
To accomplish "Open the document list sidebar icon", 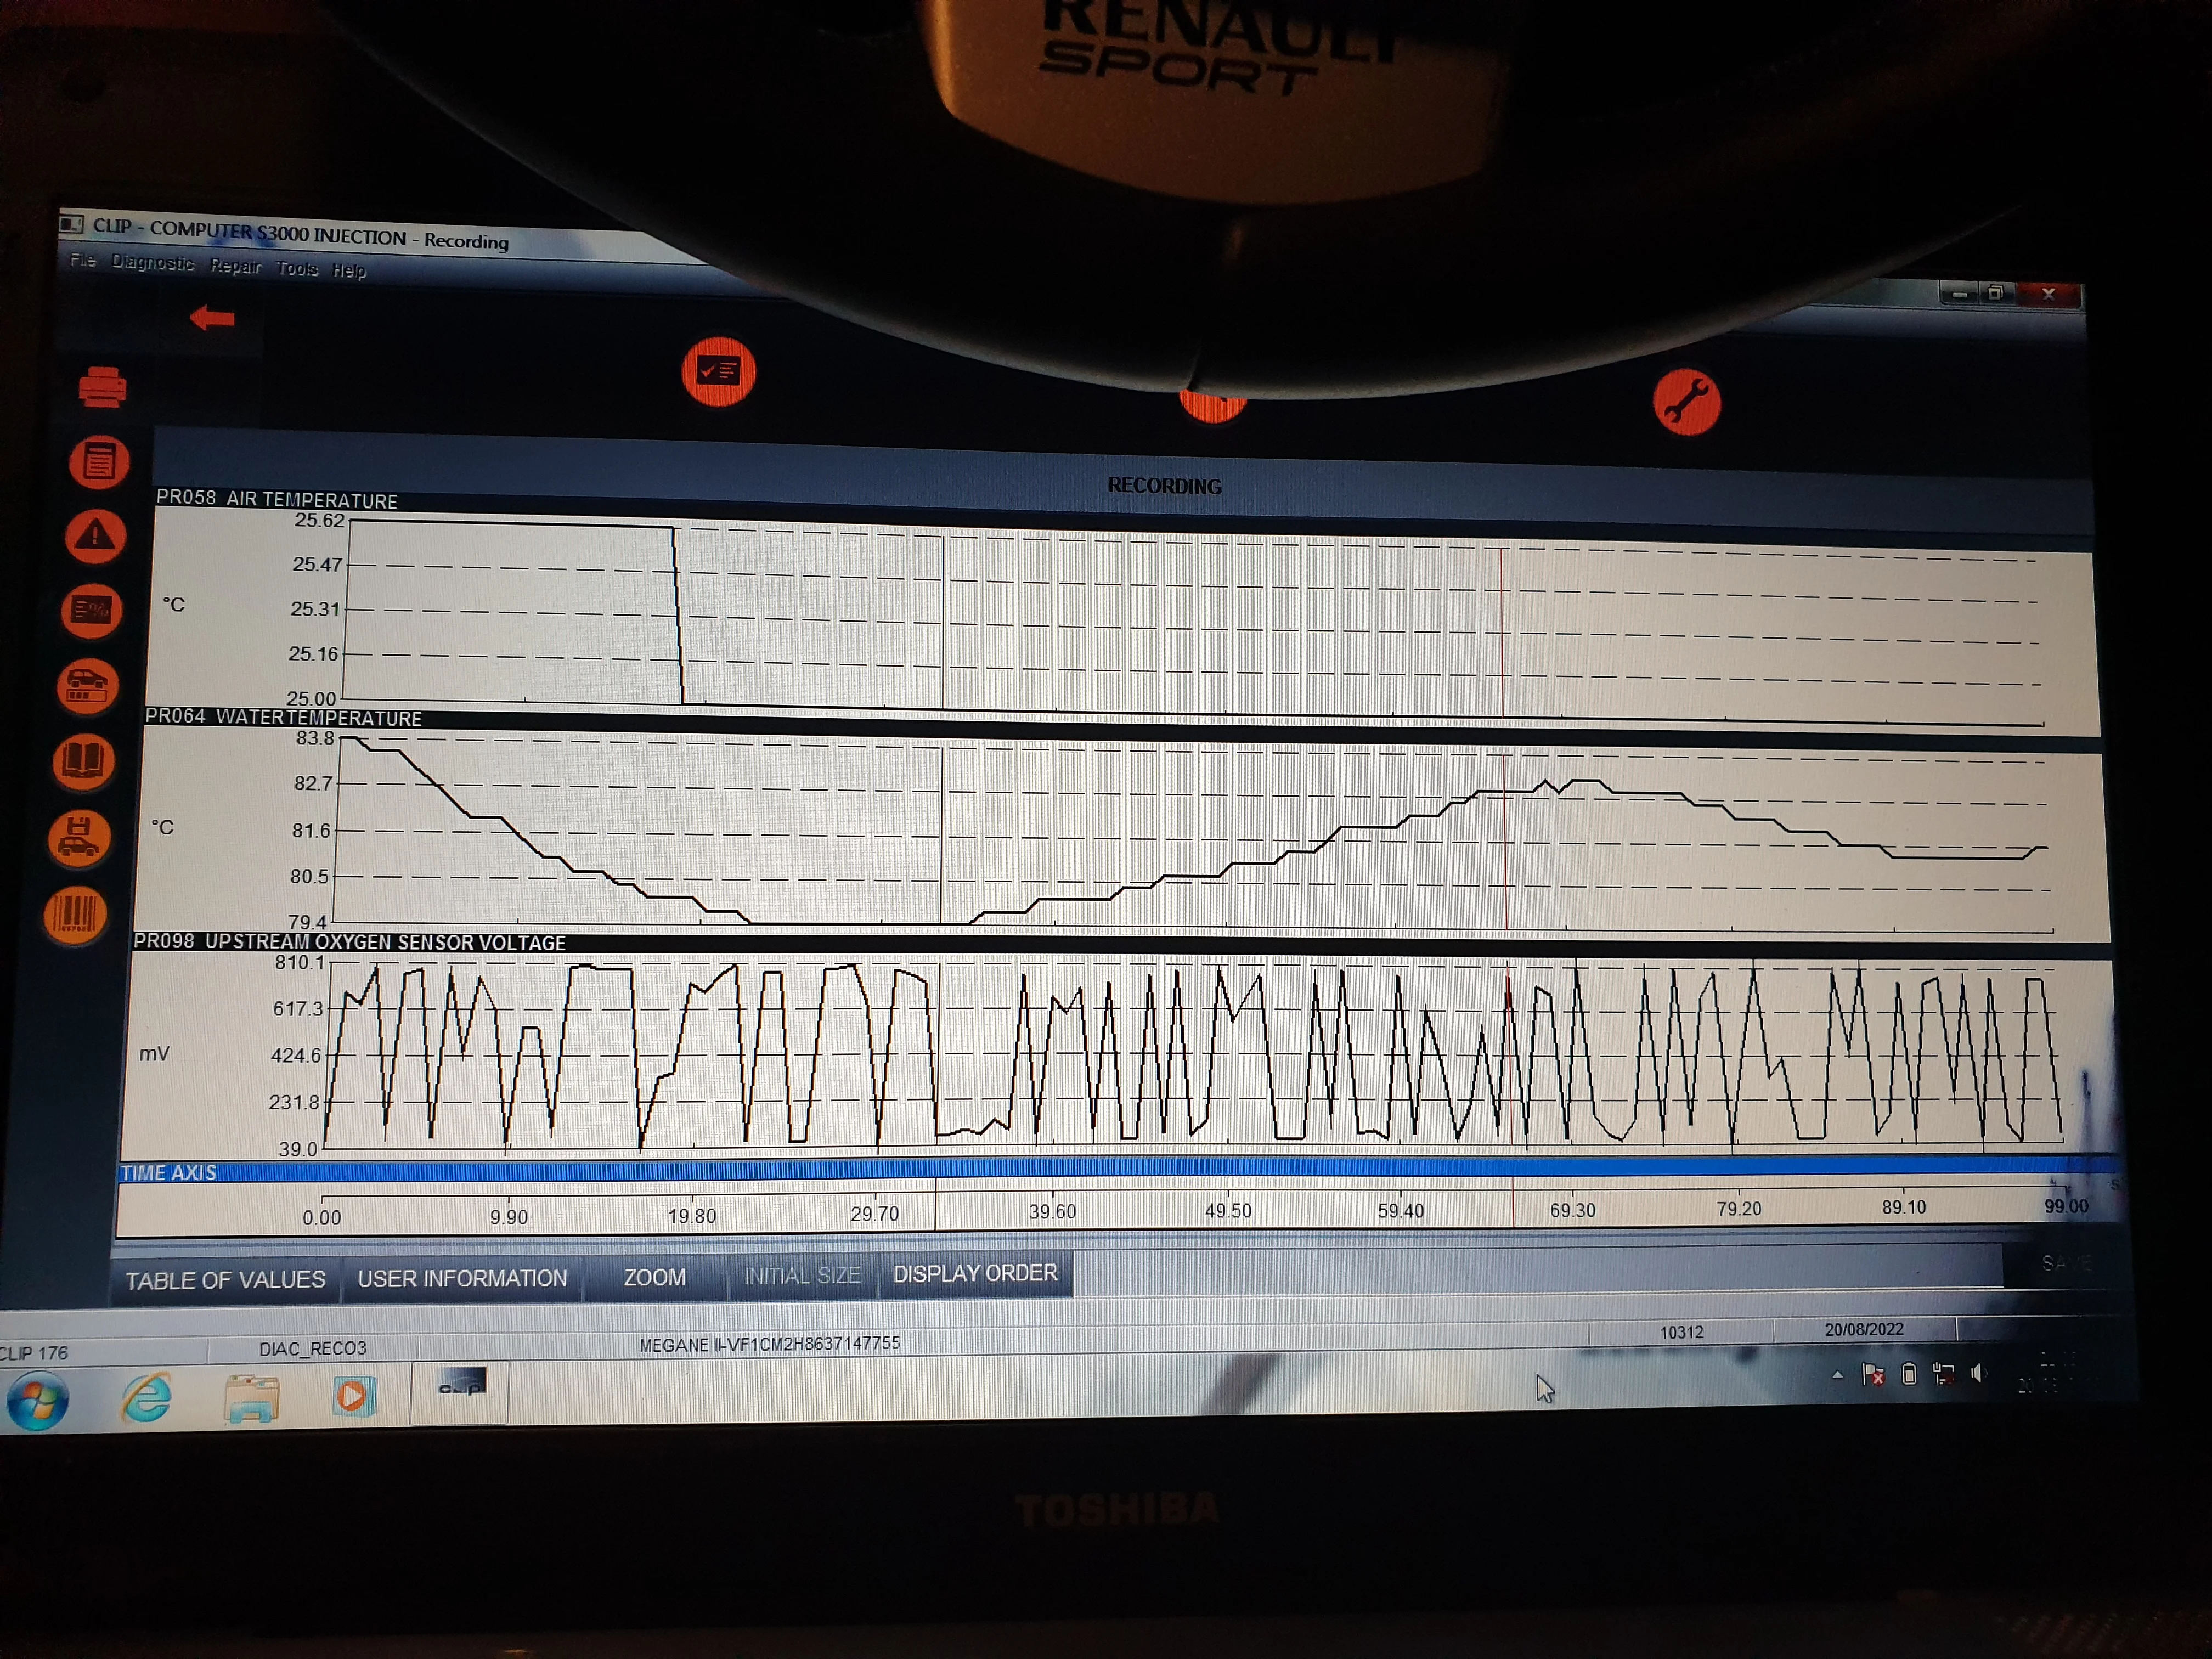I will coord(99,462).
